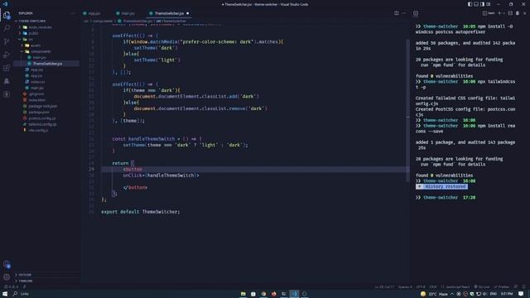Open Main.jsx in the components folder
This screenshot has width=530, height=298.
click(39, 57)
